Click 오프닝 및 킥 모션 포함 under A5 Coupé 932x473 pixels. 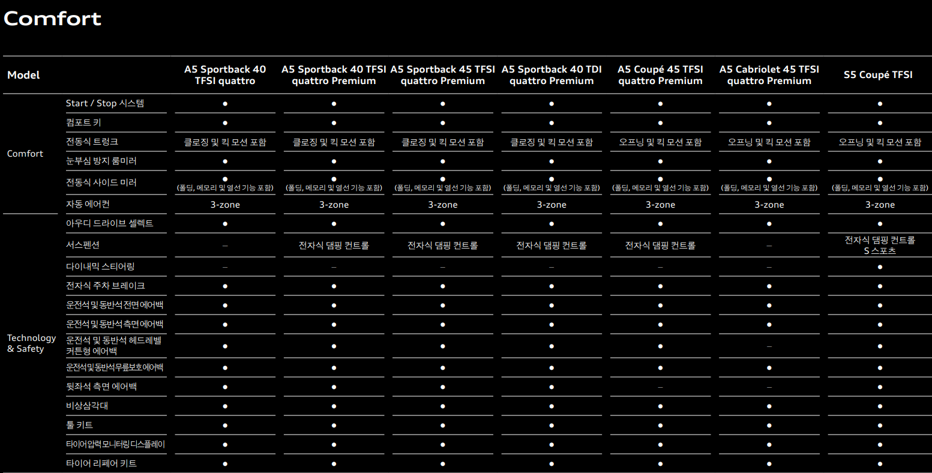tap(660, 142)
